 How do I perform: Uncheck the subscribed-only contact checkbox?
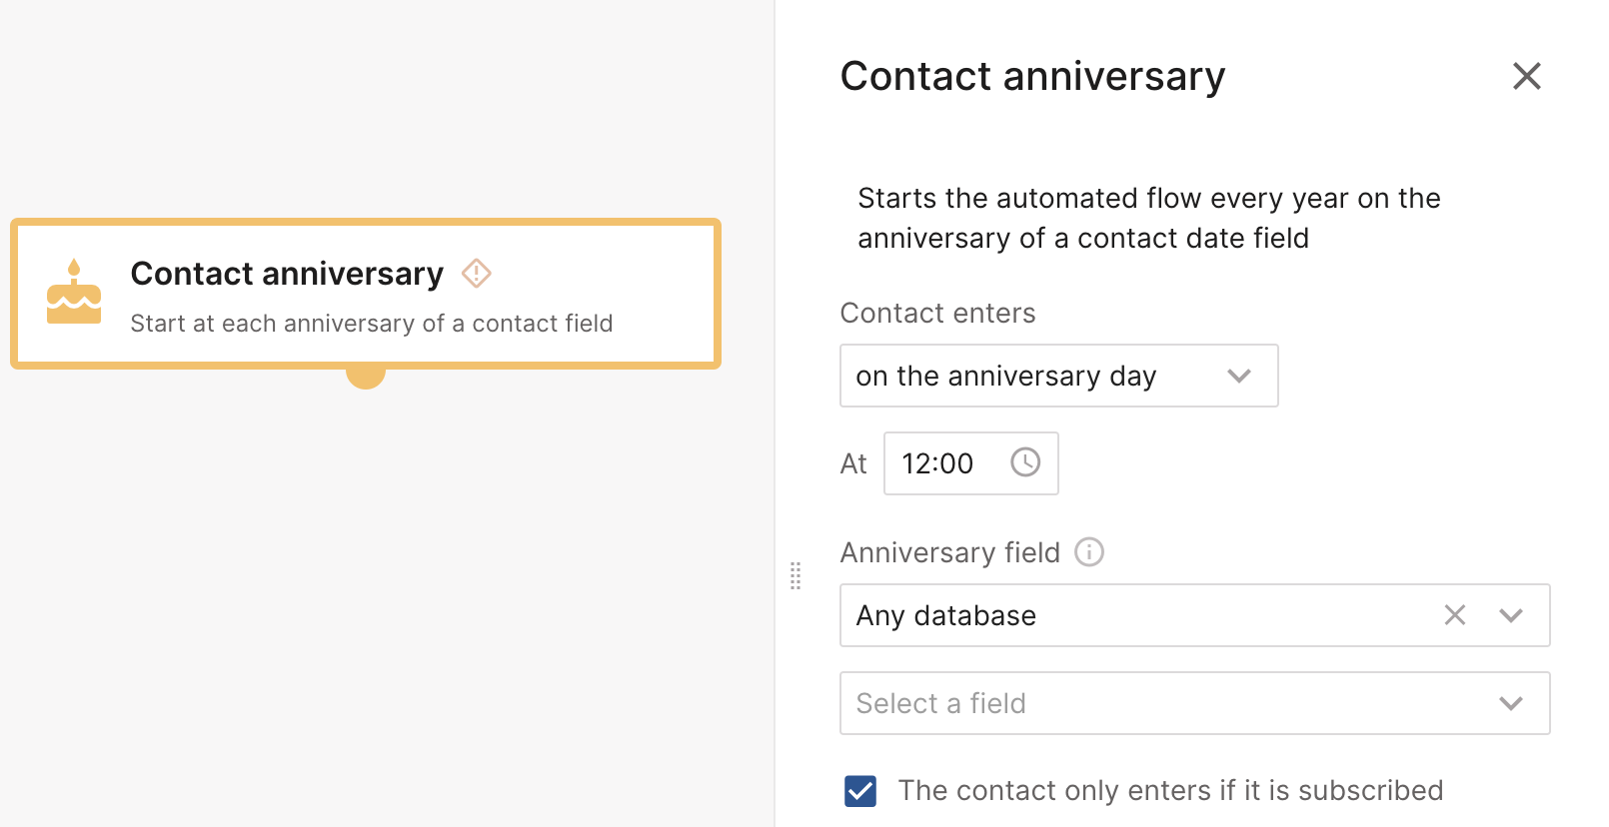[860, 791]
